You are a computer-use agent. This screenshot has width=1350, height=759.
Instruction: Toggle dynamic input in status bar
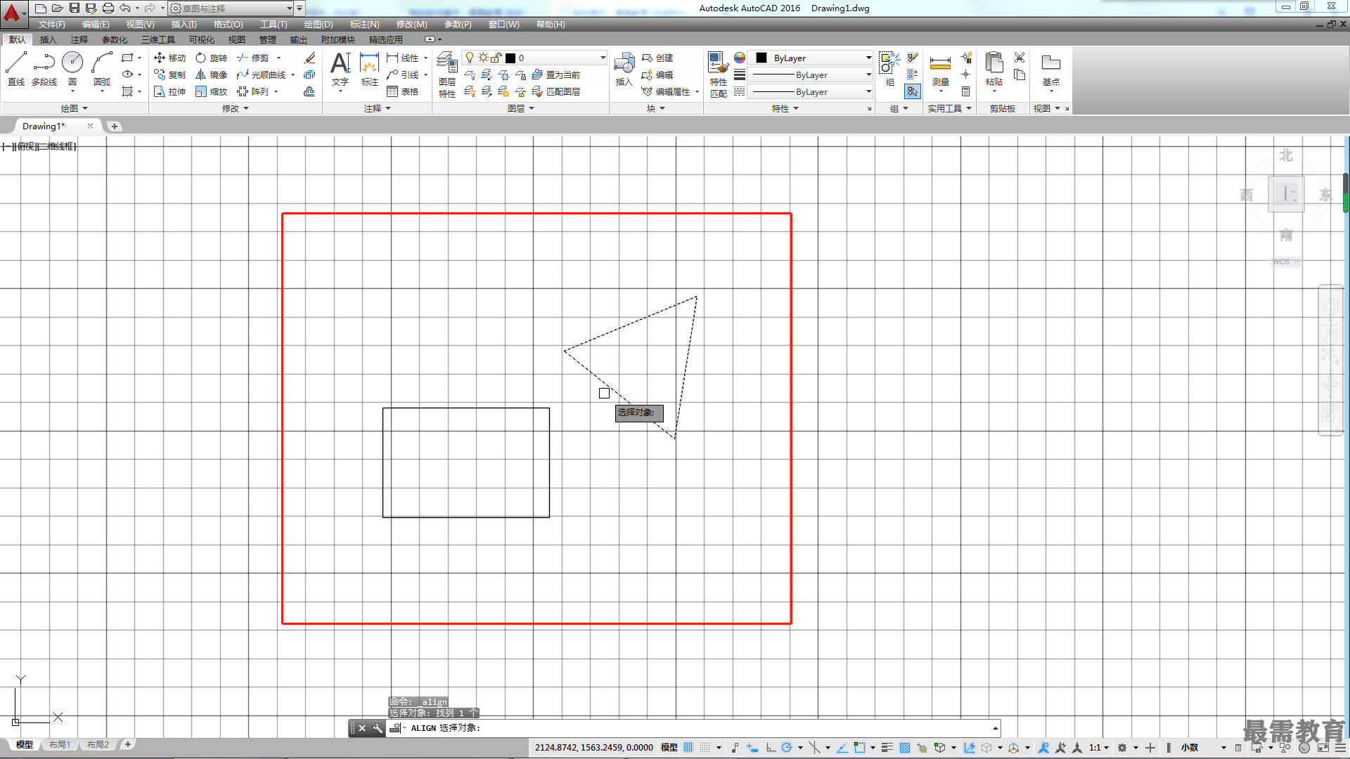click(x=752, y=748)
